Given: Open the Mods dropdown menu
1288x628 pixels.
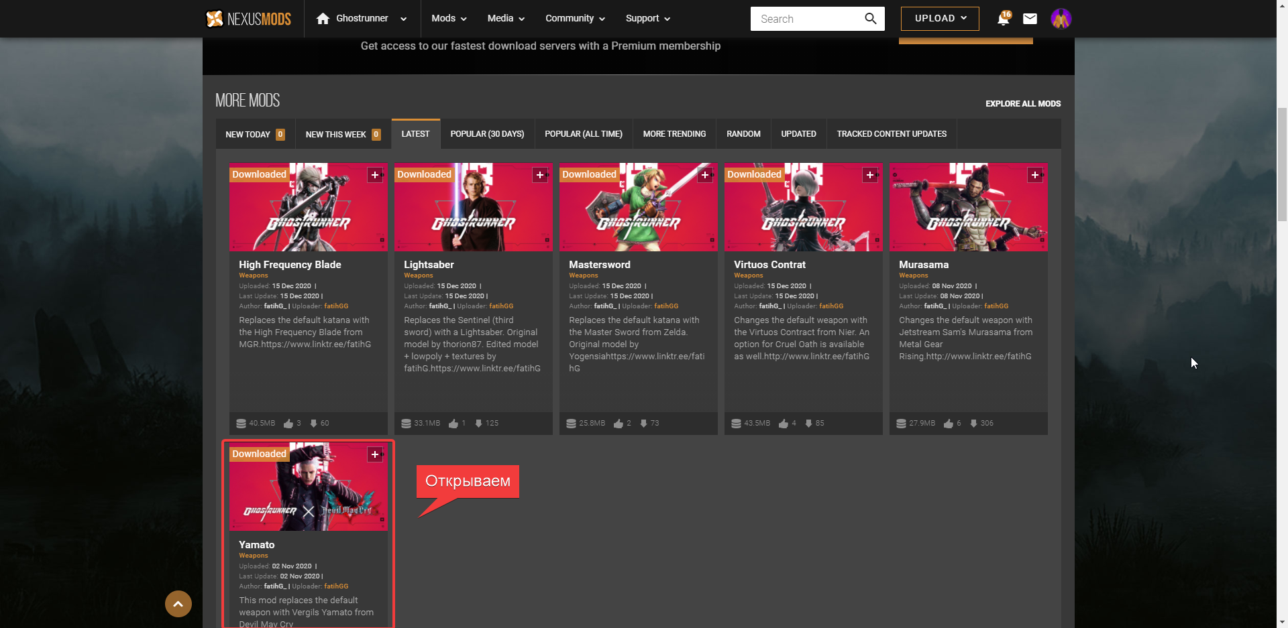Looking at the screenshot, I should (449, 19).
